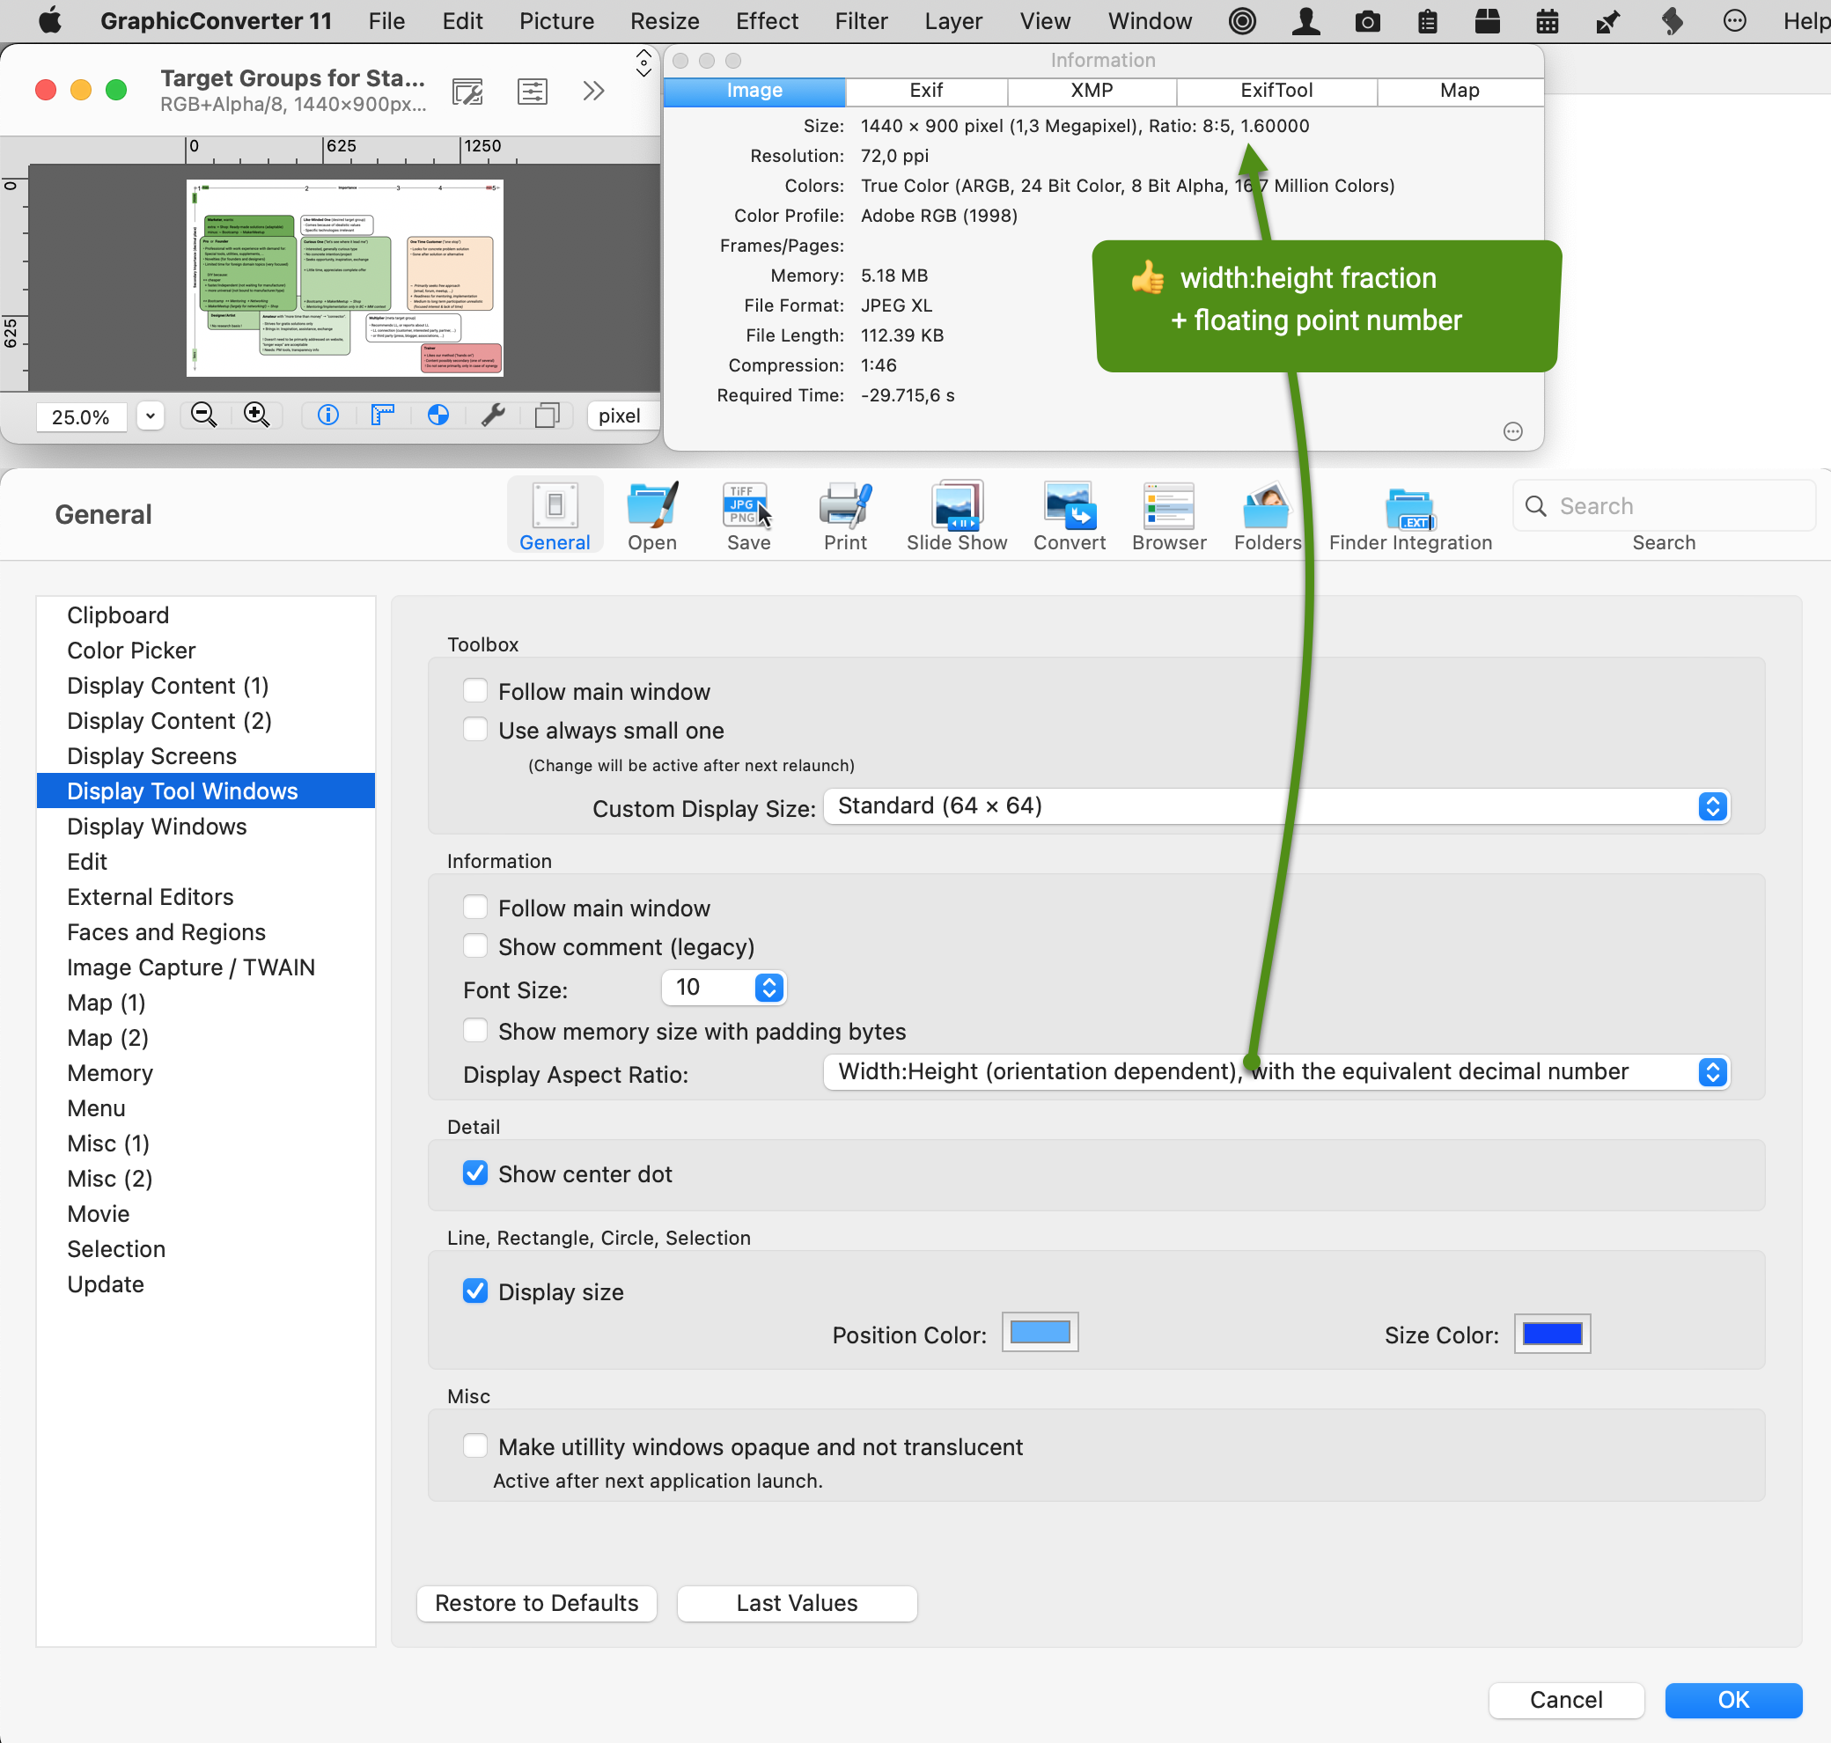The image size is (1831, 1743).
Task: Enable Toolbox Follow main window checkbox
Action: pyautogui.click(x=474, y=690)
